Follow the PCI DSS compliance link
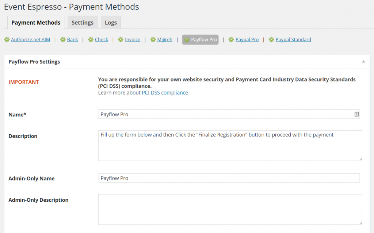This screenshot has height=233, width=374. (165, 92)
